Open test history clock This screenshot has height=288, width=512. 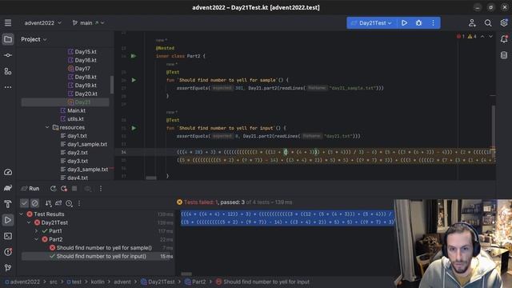[x=69, y=203]
